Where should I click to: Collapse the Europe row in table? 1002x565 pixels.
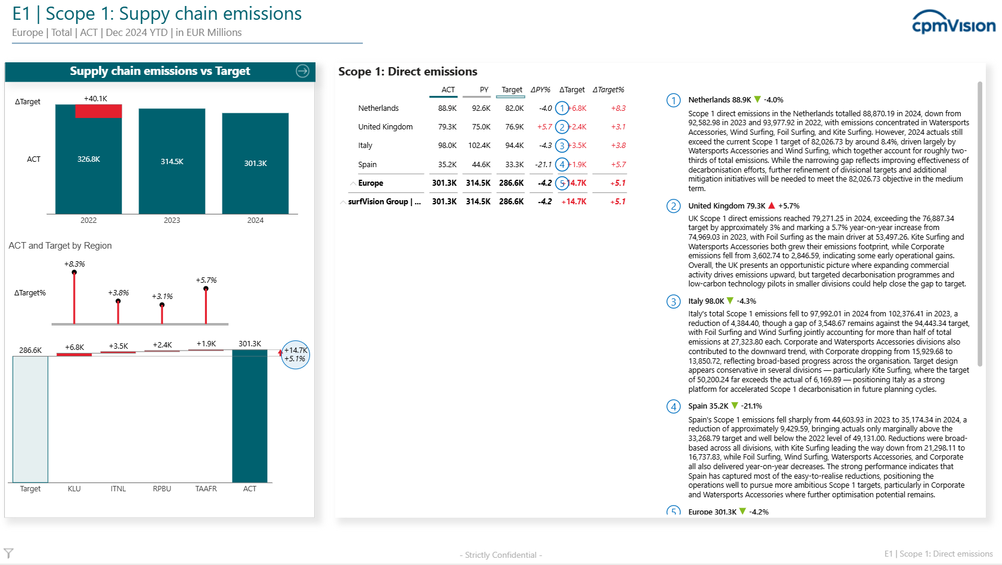[x=353, y=183]
